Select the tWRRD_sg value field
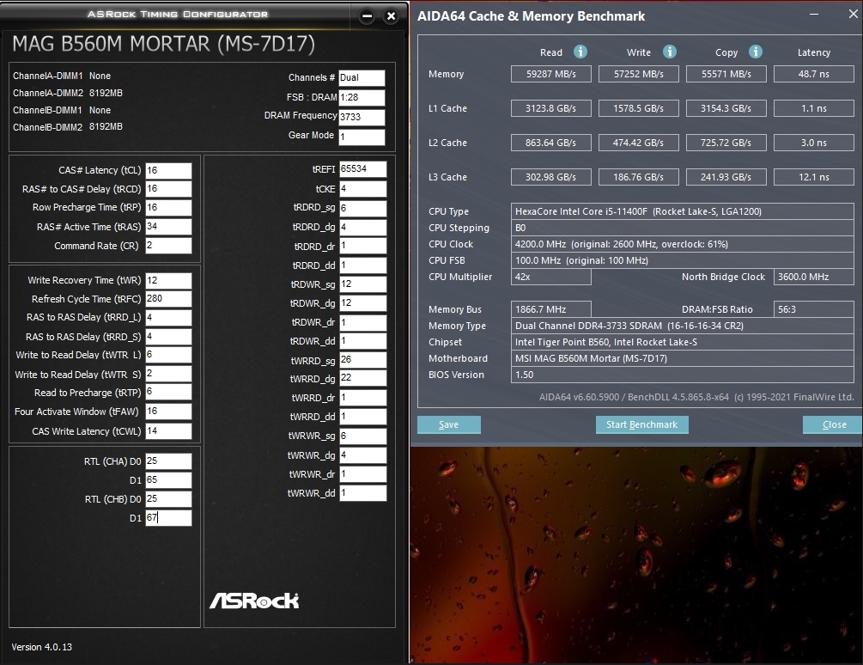Screen dimensions: 863x665 362,360
